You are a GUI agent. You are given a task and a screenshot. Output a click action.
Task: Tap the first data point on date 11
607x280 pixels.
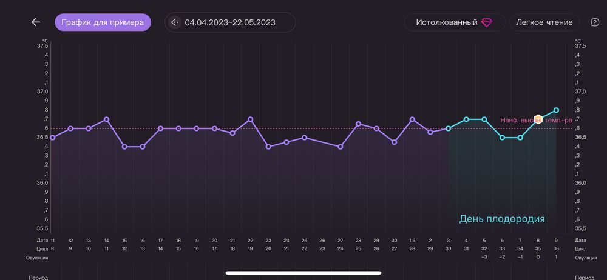[53, 138]
